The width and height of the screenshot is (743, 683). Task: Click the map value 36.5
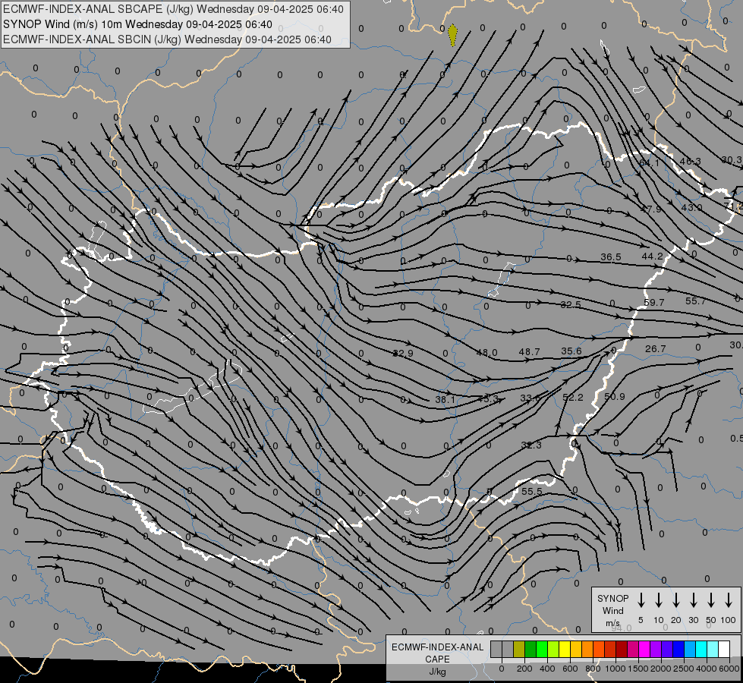pyautogui.click(x=611, y=257)
